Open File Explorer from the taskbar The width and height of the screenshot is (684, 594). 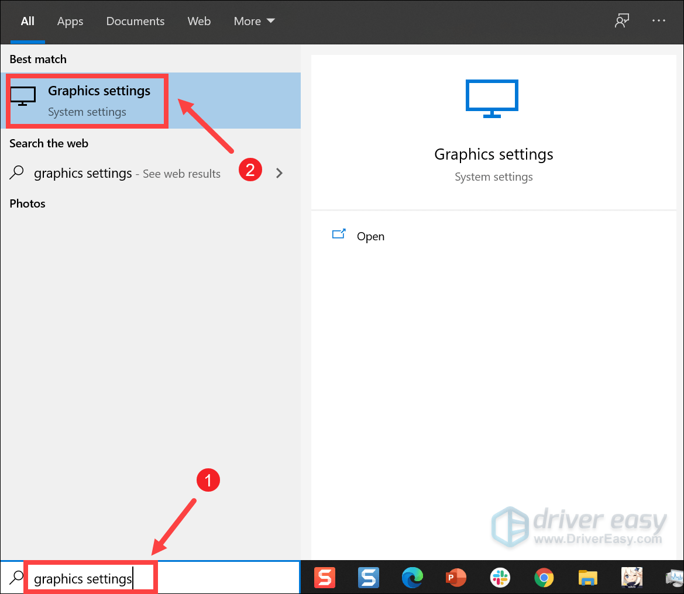(587, 578)
